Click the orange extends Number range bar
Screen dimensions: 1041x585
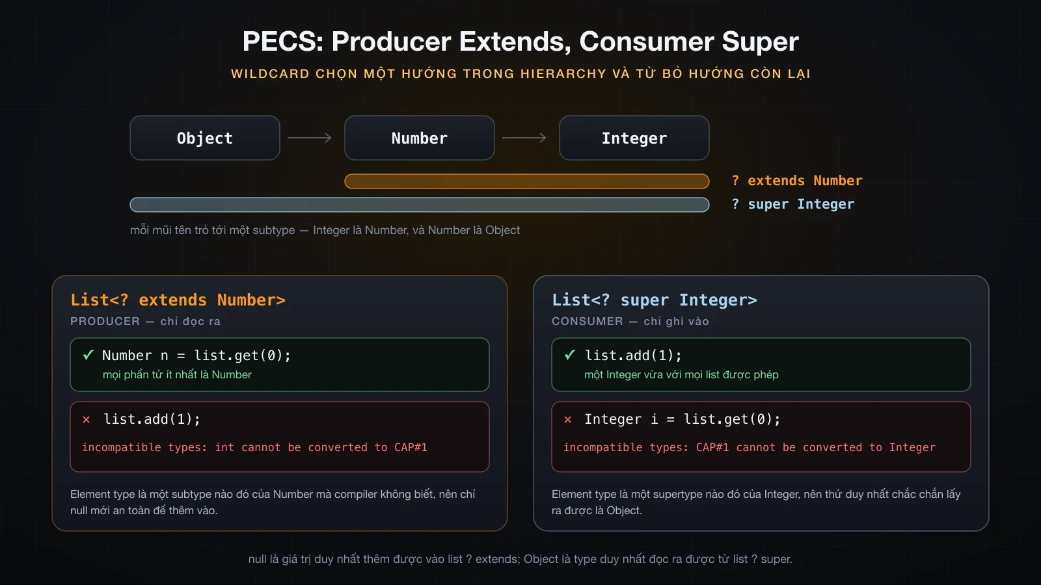coord(527,181)
